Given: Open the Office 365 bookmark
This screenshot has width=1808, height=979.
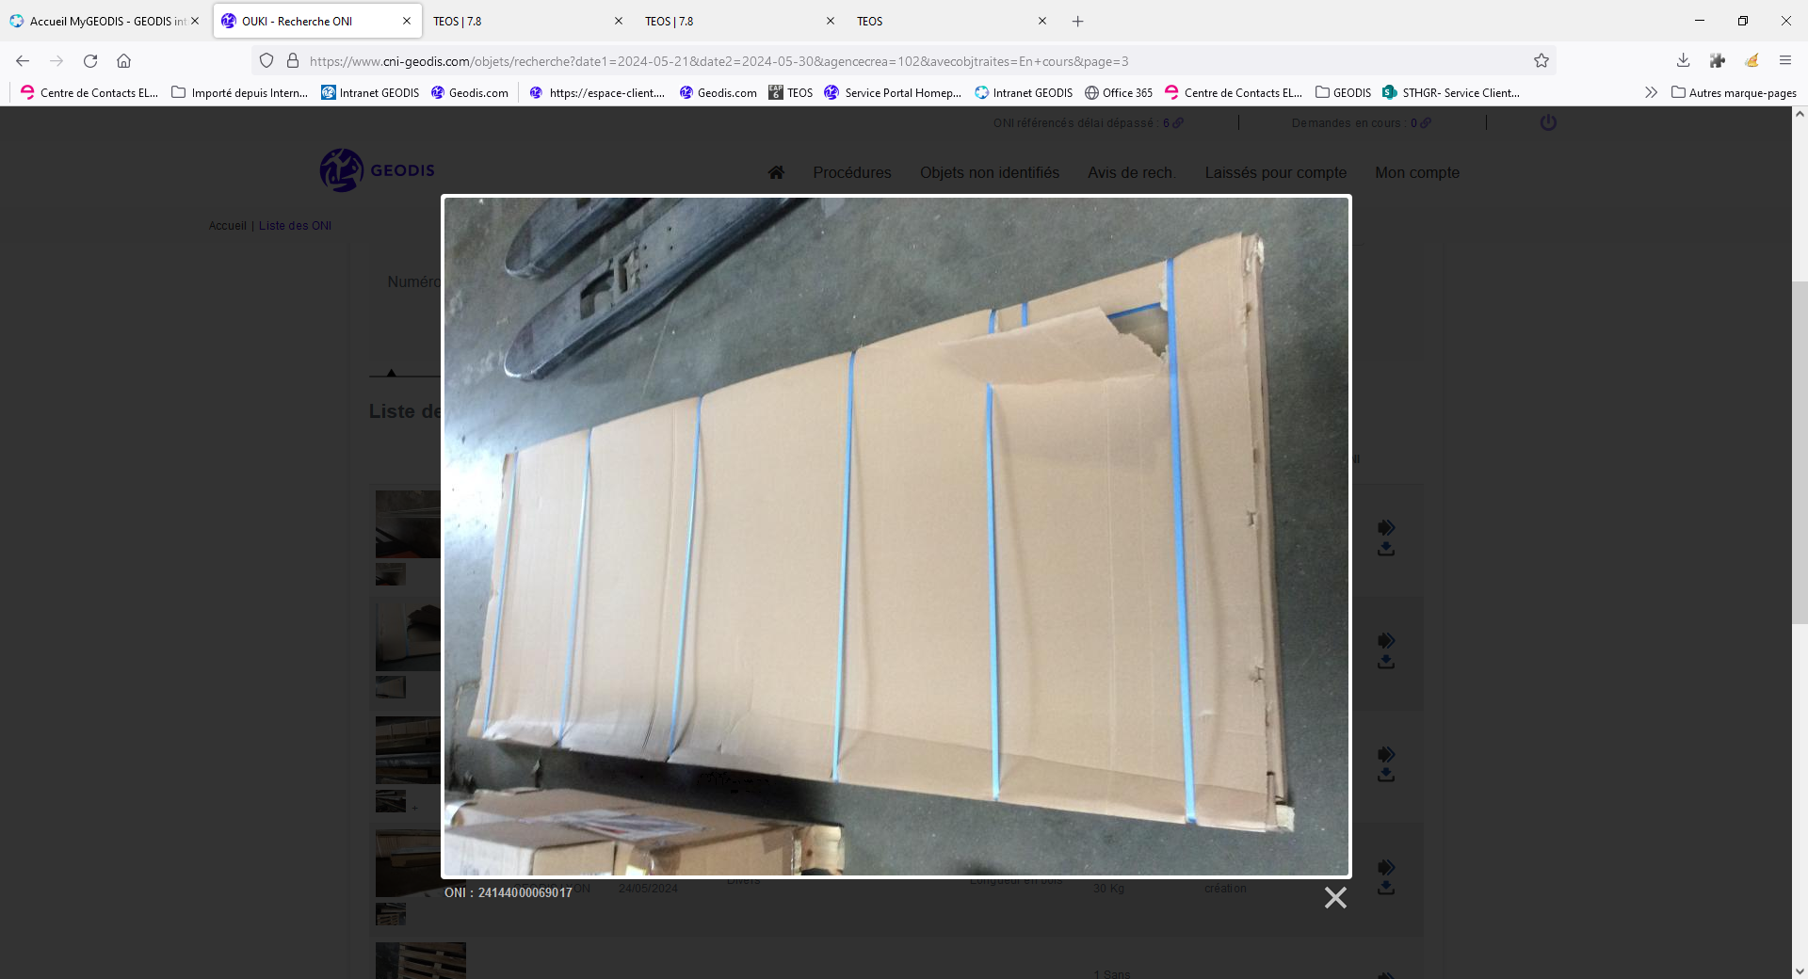Looking at the screenshot, I should (x=1119, y=92).
